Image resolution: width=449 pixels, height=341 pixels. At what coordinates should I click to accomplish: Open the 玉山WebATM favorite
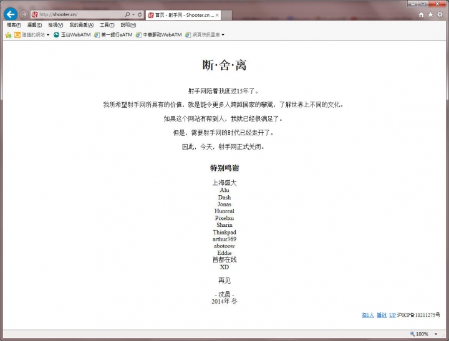pos(72,35)
